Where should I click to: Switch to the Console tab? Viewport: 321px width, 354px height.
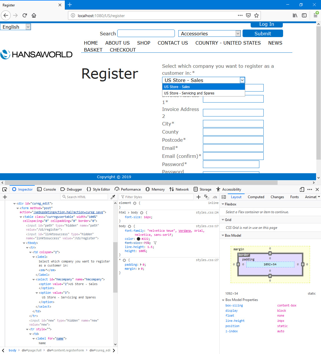(47, 189)
